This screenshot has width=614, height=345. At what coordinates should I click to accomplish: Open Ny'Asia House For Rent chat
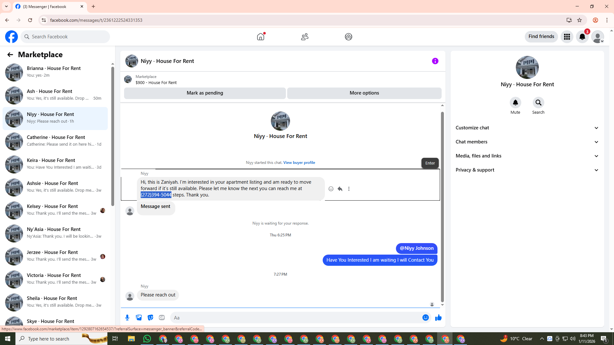(55, 233)
